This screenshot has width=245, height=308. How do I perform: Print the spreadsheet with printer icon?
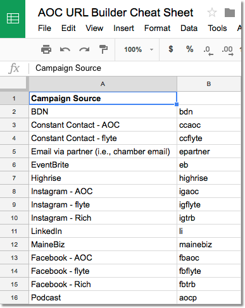pos(46,49)
